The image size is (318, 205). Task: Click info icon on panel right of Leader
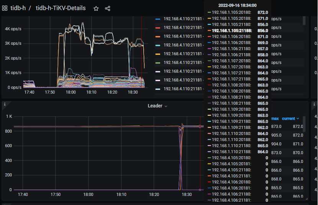coord(314,104)
